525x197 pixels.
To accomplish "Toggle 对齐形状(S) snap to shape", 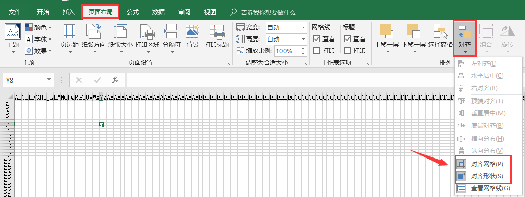I will [x=489, y=176].
